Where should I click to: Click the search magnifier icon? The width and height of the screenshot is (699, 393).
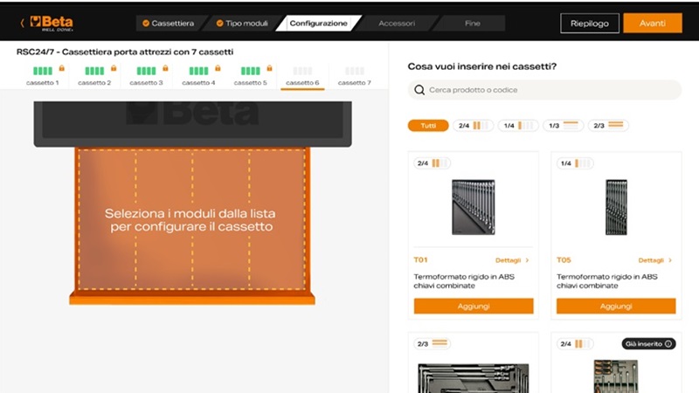click(419, 90)
